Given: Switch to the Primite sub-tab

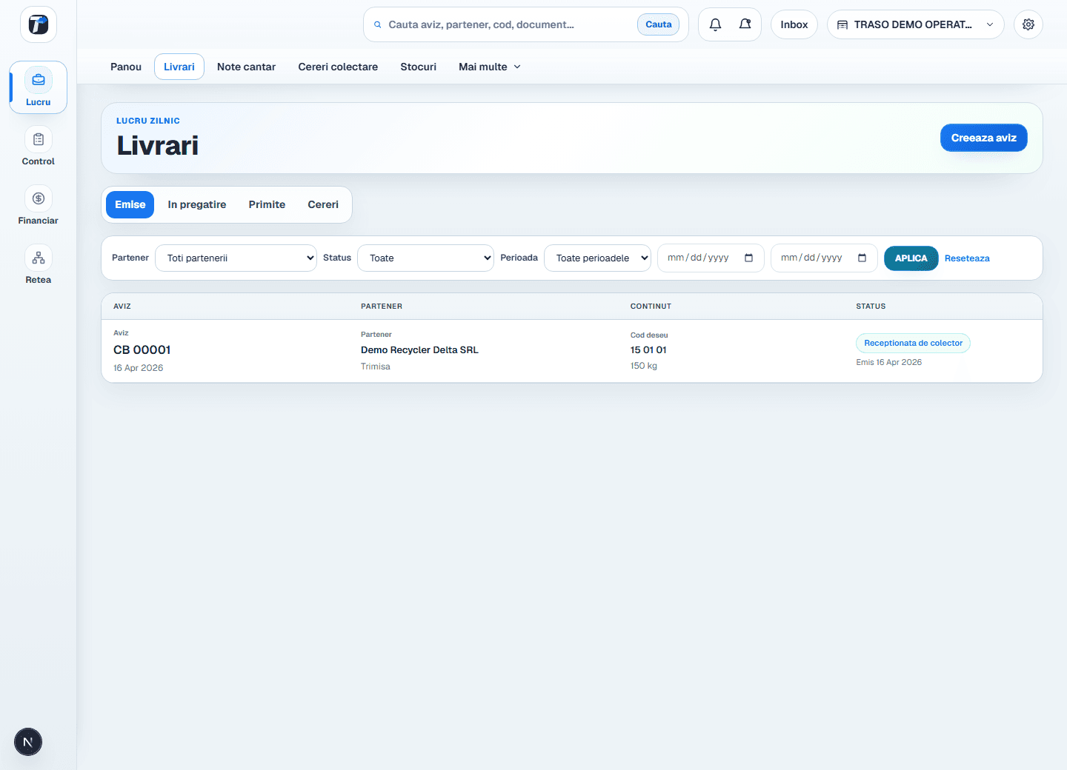Looking at the screenshot, I should coord(267,204).
